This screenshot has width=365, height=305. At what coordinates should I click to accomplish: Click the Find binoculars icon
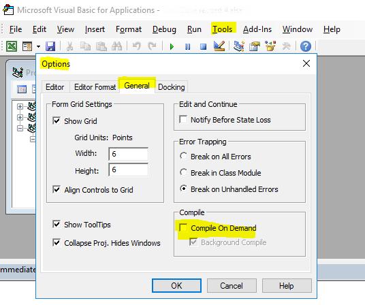(x=117, y=46)
